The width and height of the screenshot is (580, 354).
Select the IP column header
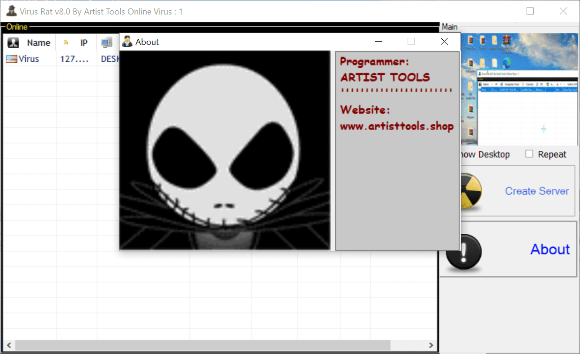click(x=76, y=43)
